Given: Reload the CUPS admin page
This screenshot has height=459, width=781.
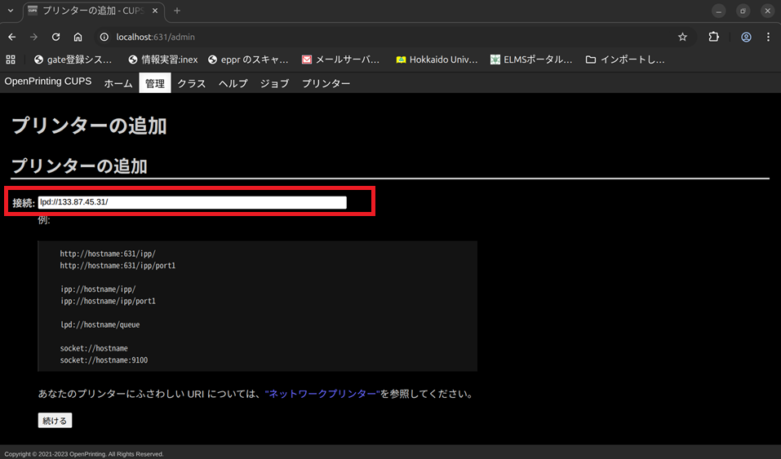Looking at the screenshot, I should coord(55,37).
